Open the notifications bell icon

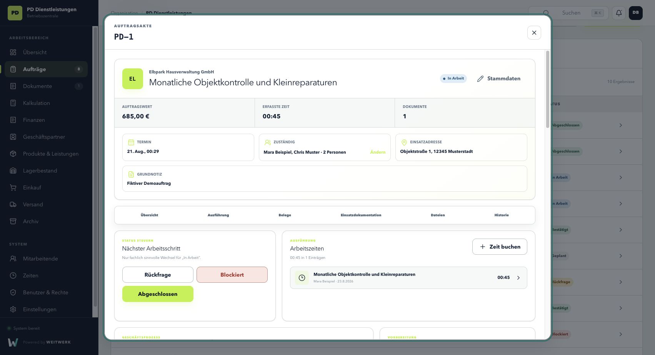(x=618, y=13)
